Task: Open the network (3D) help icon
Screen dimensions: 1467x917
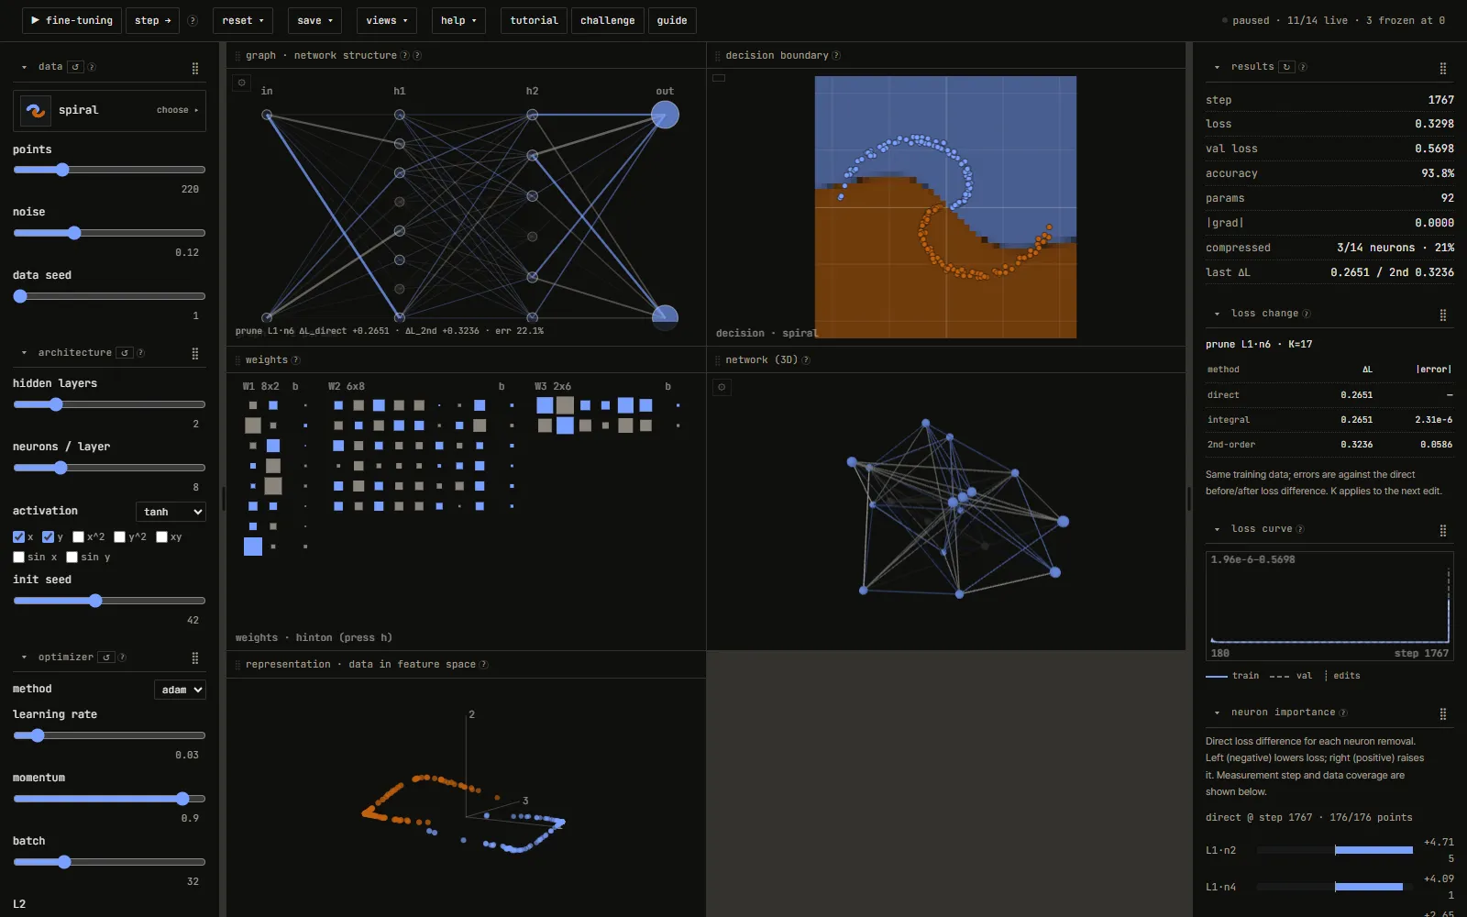Action: tap(806, 360)
